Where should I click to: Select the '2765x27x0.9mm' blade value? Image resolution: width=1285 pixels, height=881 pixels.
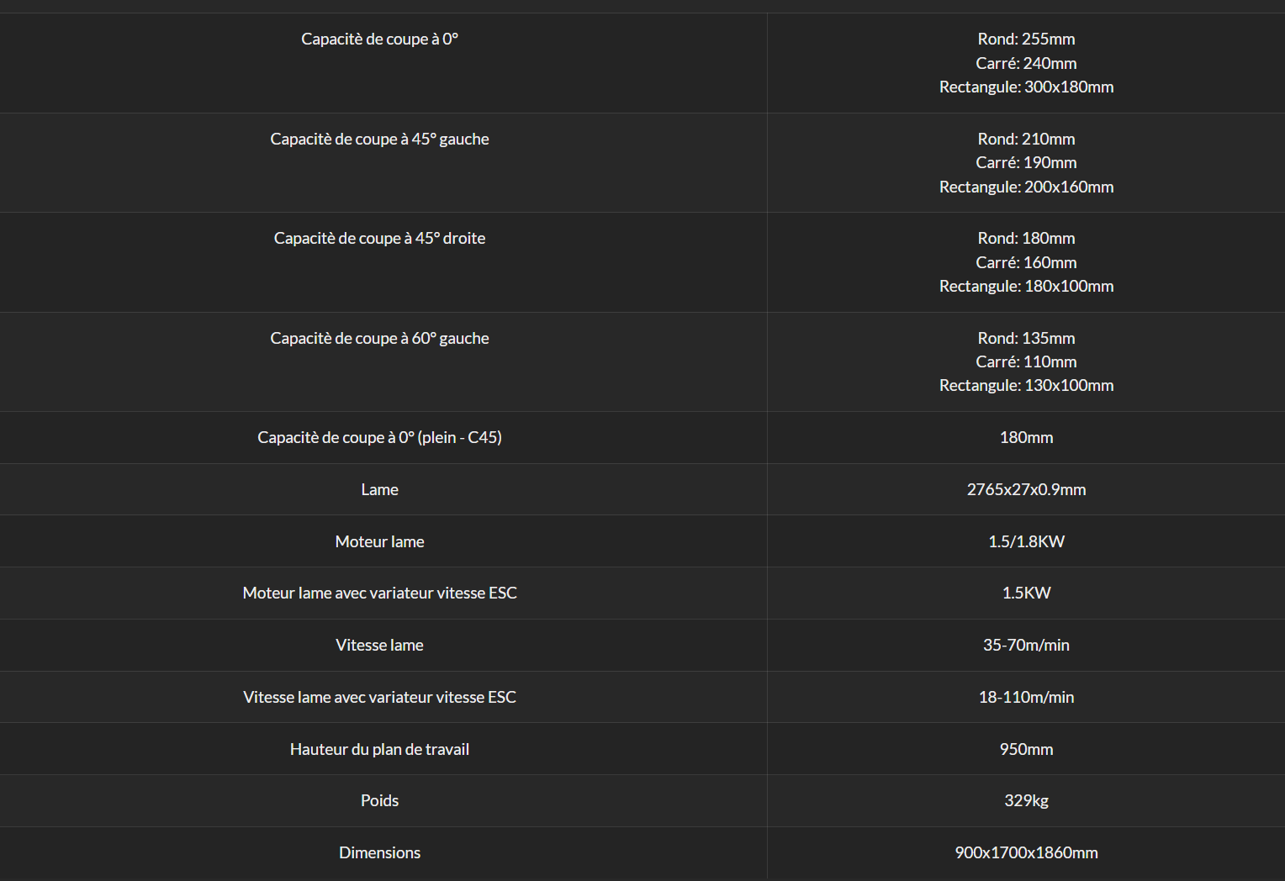[x=1026, y=489]
